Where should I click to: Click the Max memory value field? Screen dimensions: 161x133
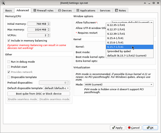[x=38, y=30]
